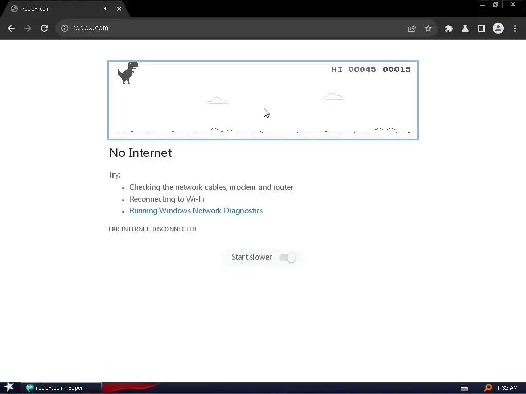Click the No Internet heading
The width and height of the screenshot is (526, 394).
click(140, 153)
